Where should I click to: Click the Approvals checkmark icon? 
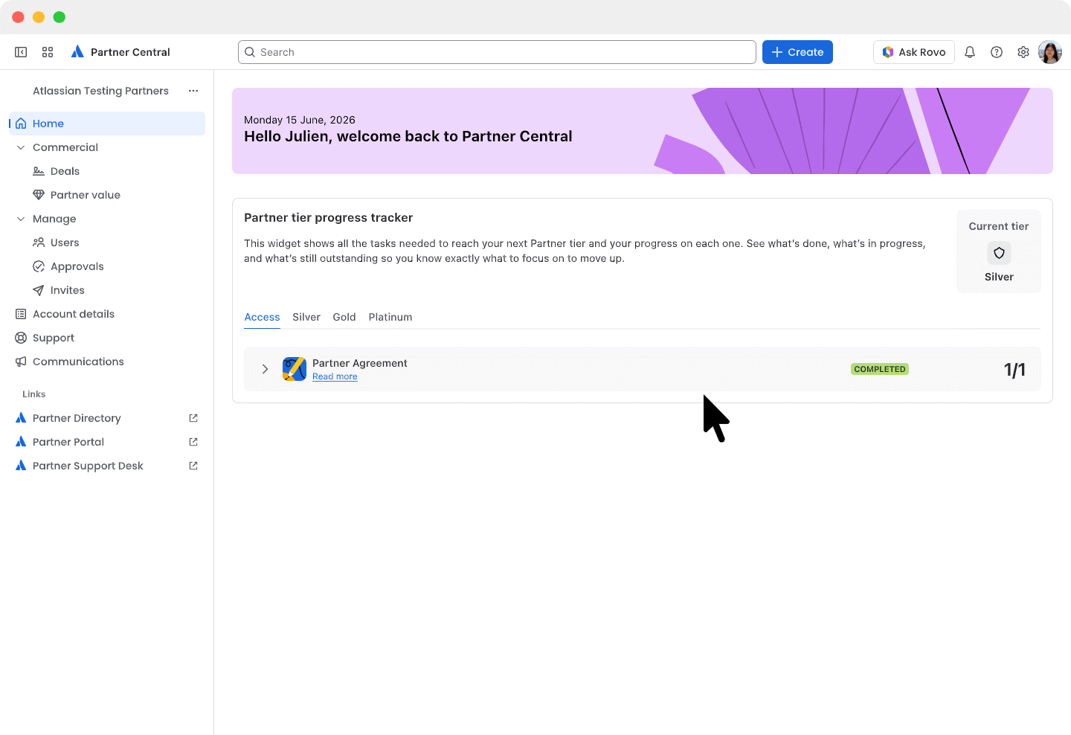click(x=39, y=266)
